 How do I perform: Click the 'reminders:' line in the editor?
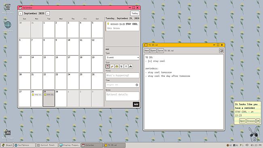click(152, 68)
